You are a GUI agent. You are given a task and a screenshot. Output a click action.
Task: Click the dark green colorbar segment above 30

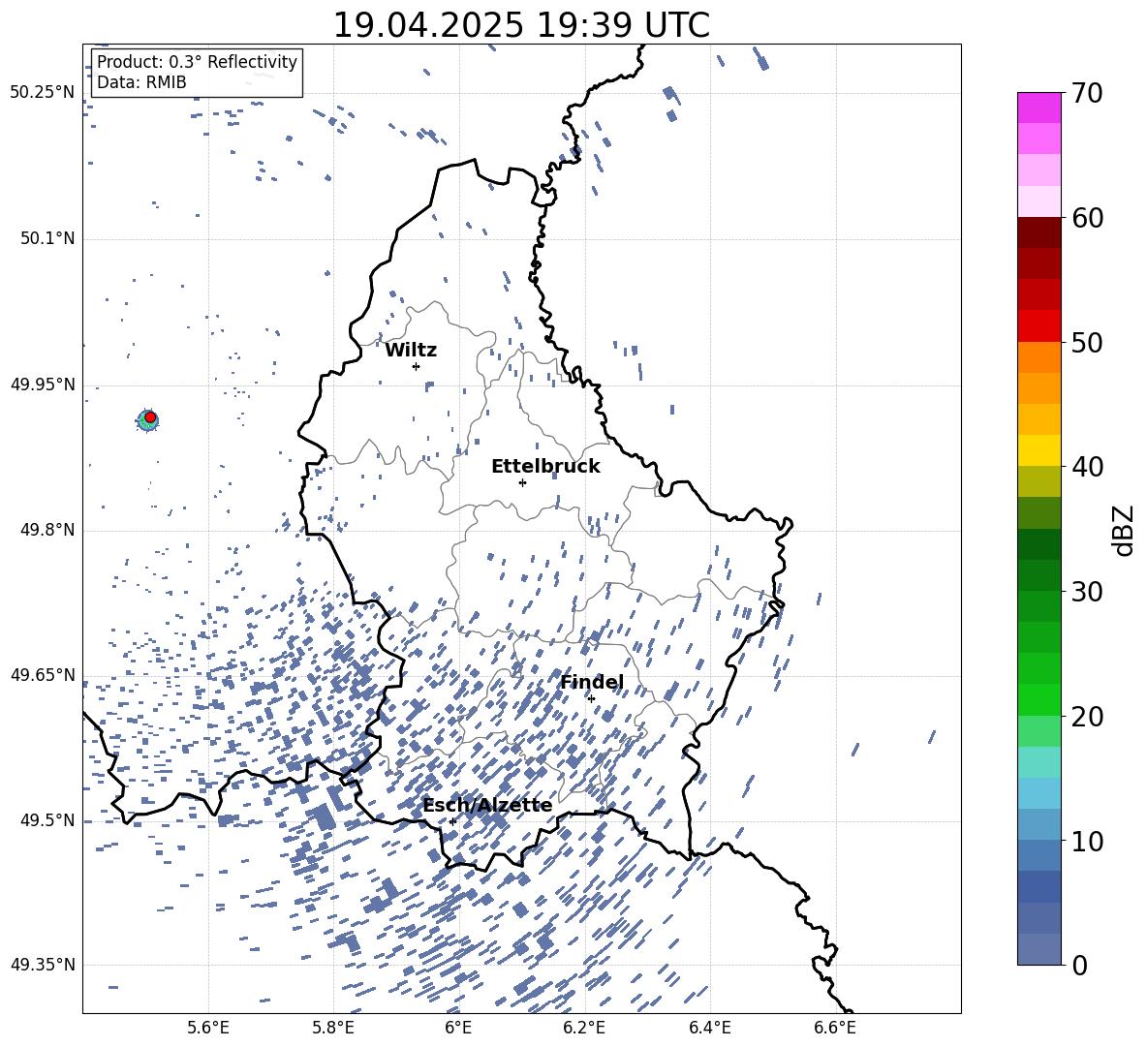point(1038,574)
